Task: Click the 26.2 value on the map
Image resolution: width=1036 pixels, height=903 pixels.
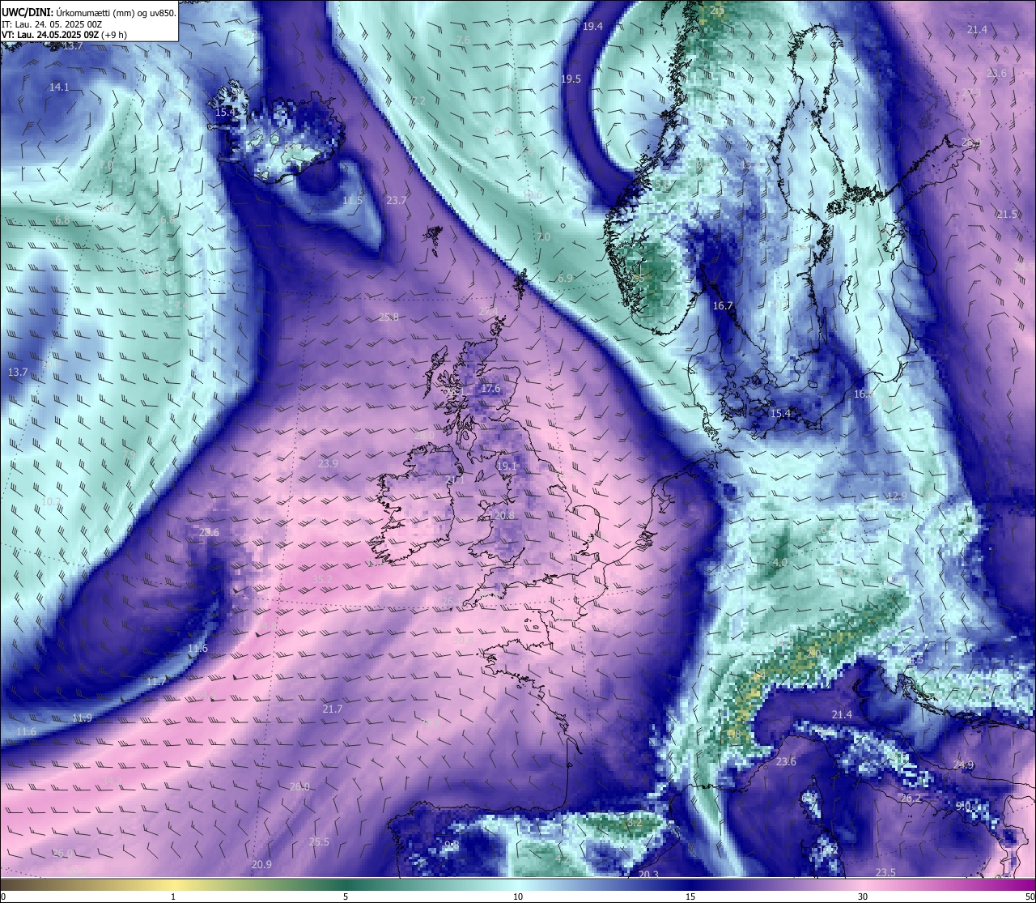Action: [911, 798]
